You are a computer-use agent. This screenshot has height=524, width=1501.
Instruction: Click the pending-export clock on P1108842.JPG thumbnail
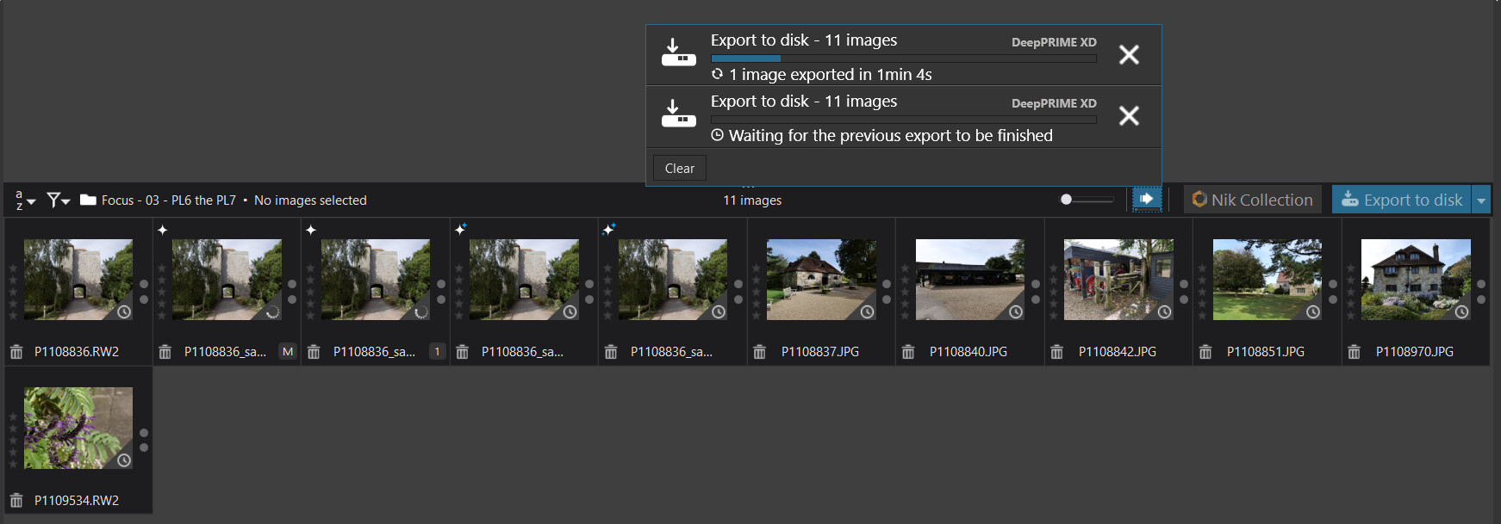click(1164, 311)
